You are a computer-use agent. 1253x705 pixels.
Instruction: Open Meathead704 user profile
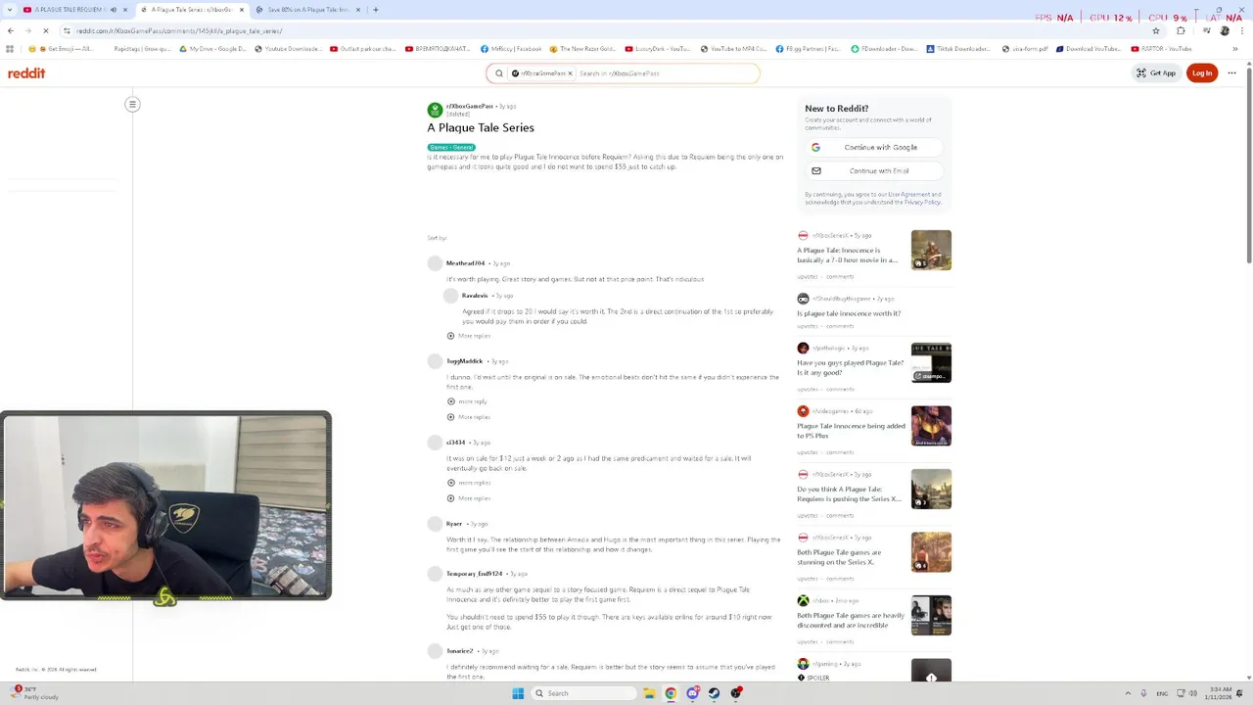click(x=465, y=263)
